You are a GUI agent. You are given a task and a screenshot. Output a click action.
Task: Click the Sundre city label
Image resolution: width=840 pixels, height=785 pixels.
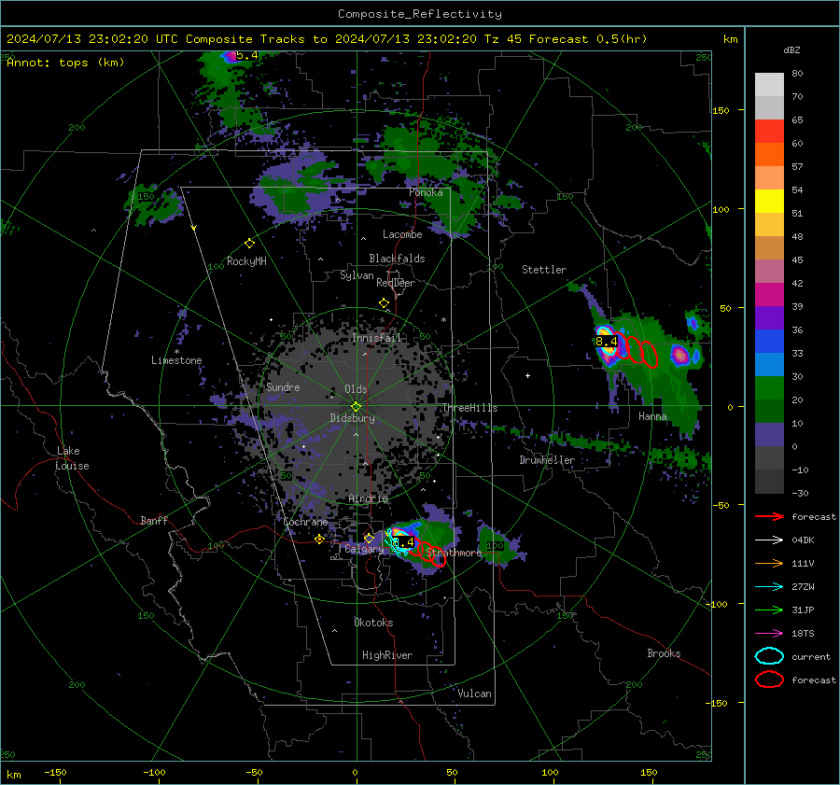coord(283,387)
